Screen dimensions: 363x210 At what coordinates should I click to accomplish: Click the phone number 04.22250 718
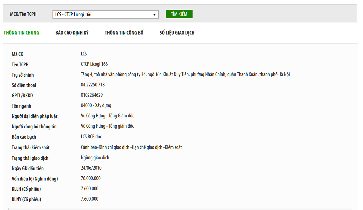(x=93, y=85)
